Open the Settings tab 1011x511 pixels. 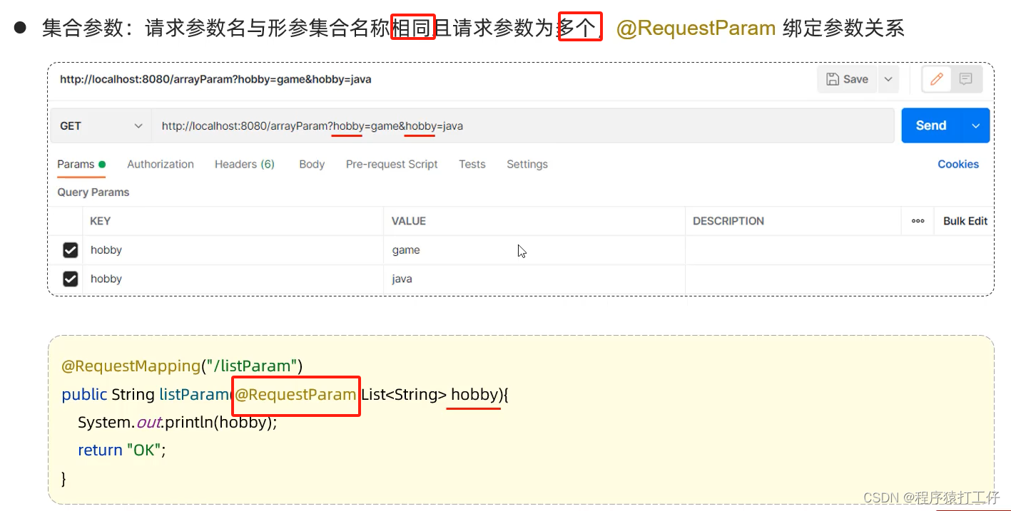(527, 164)
